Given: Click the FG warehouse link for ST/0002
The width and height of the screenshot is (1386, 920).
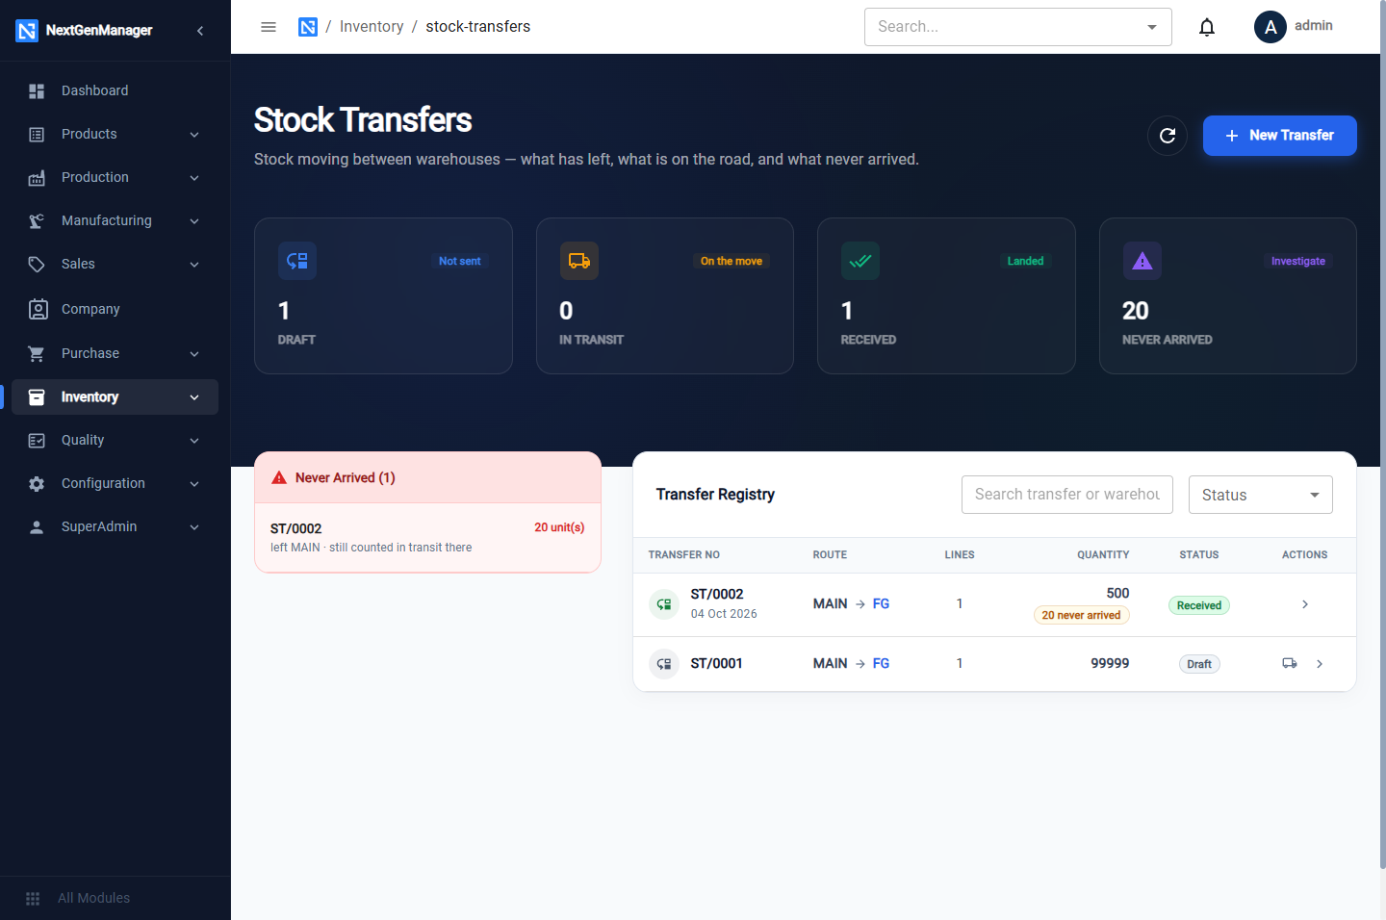Looking at the screenshot, I should pyautogui.click(x=881, y=604).
